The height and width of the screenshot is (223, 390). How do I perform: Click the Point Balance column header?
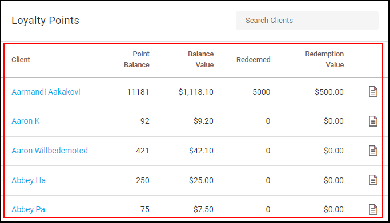pyautogui.click(x=136, y=59)
